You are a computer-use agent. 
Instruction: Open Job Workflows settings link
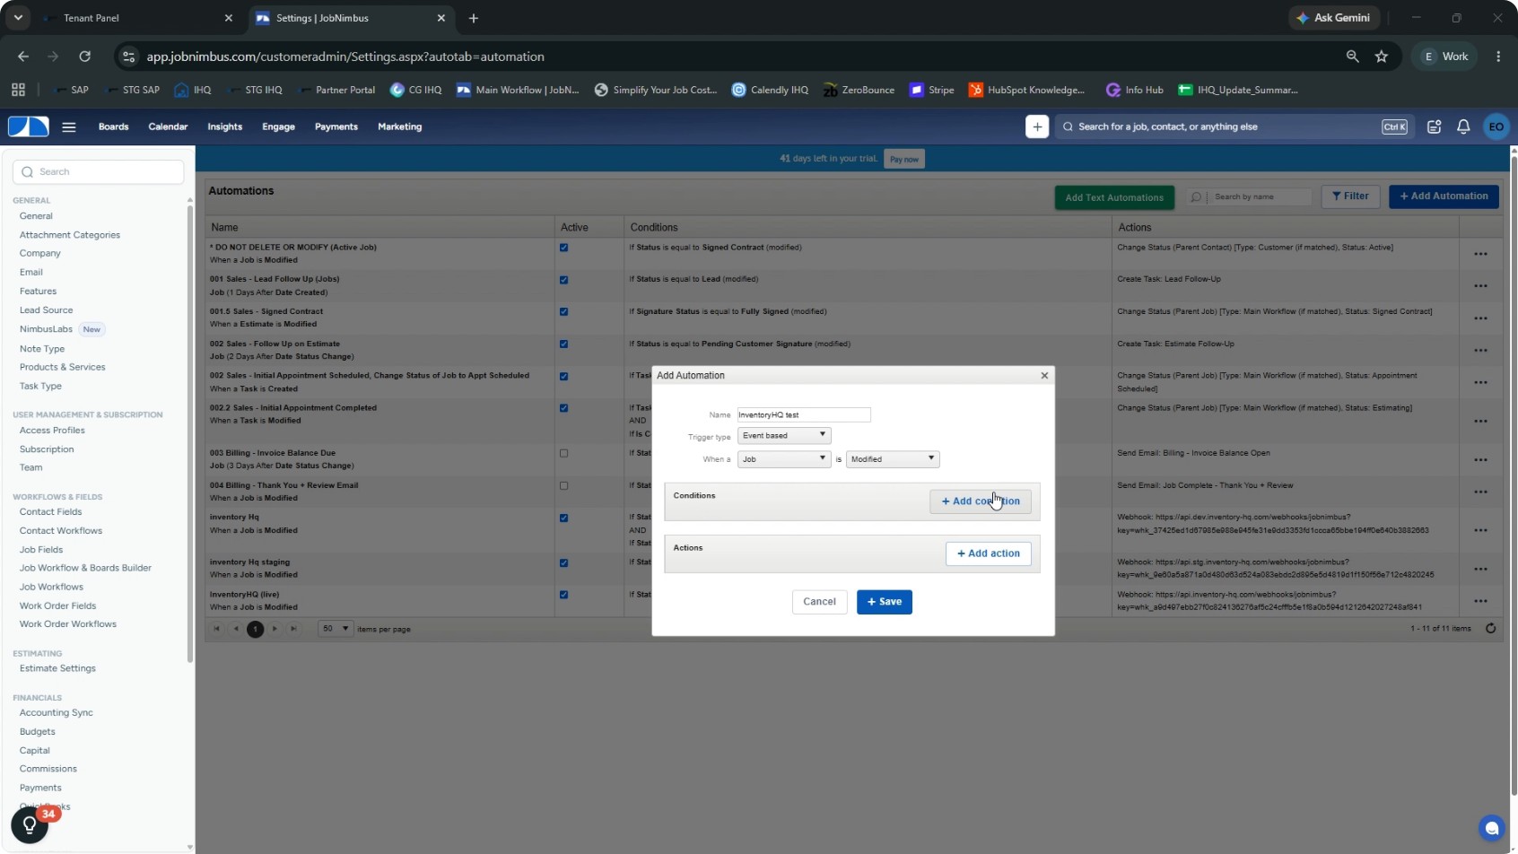(51, 587)
